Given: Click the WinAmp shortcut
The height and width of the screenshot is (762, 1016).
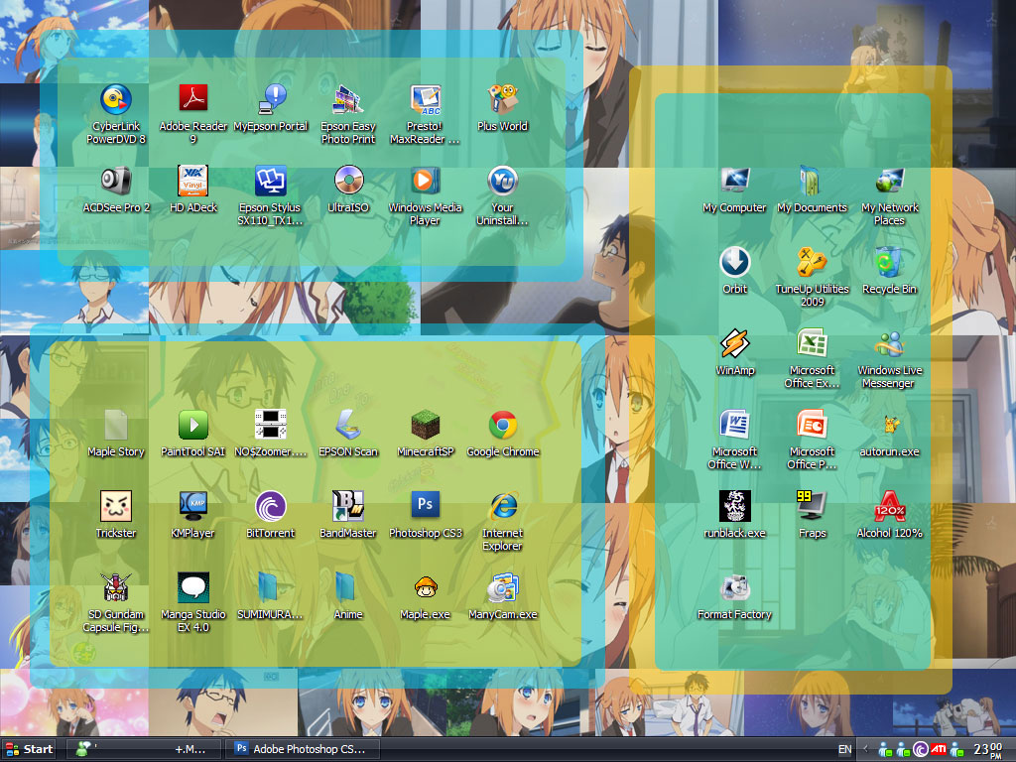Looking at the screenshot, I should [735, 343].
